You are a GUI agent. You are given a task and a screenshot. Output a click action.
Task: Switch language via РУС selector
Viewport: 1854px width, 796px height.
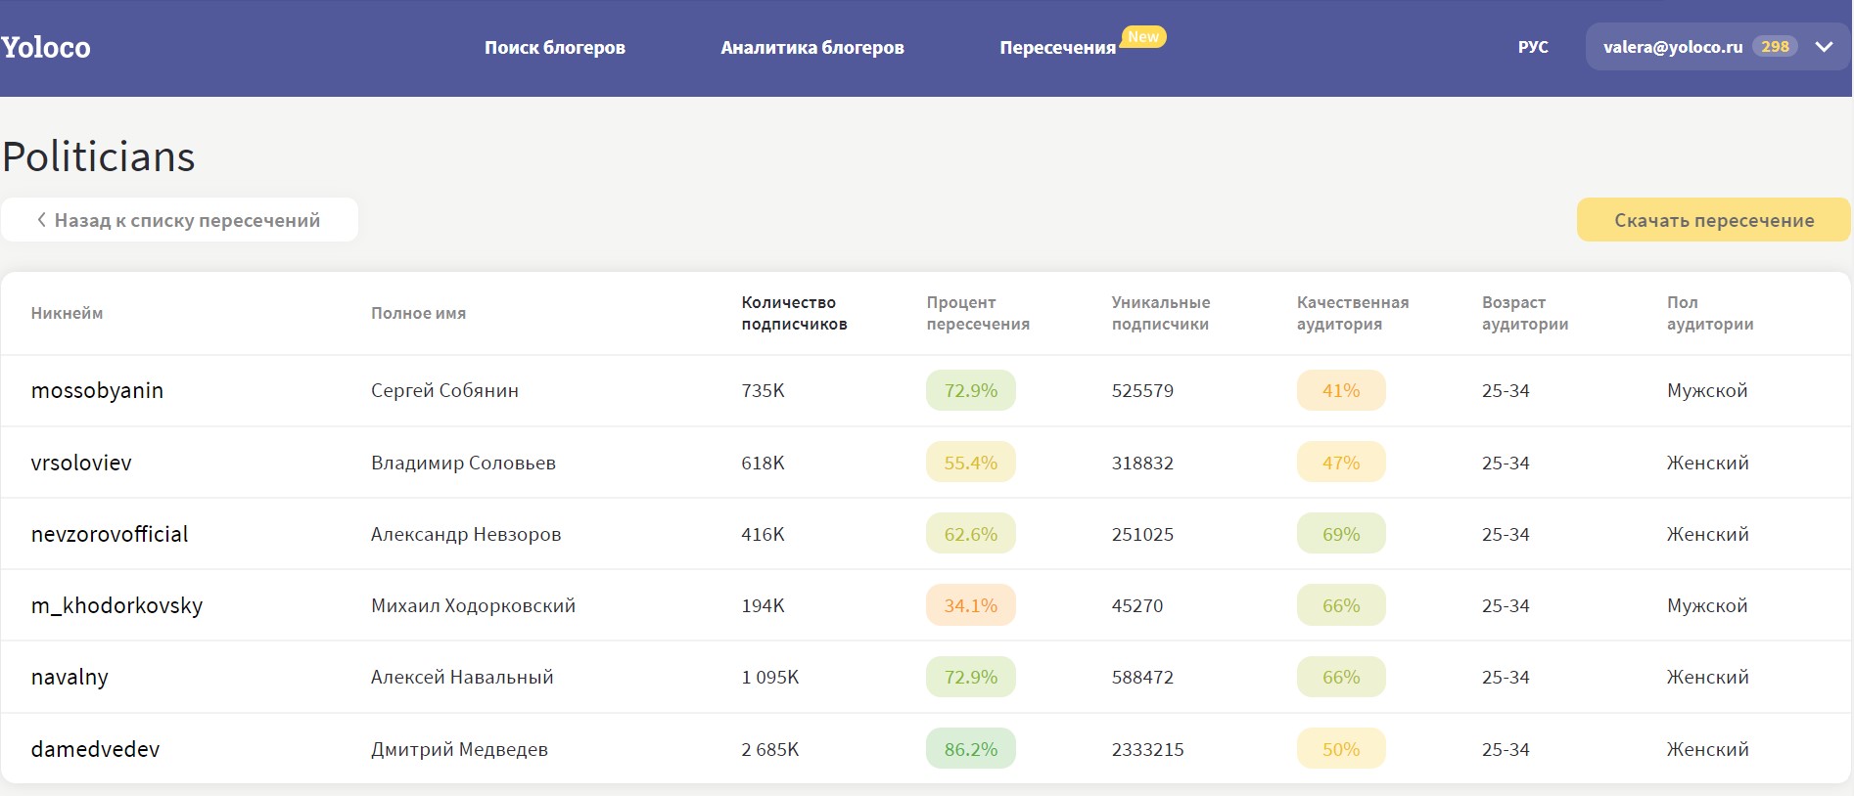(1532, 47)
